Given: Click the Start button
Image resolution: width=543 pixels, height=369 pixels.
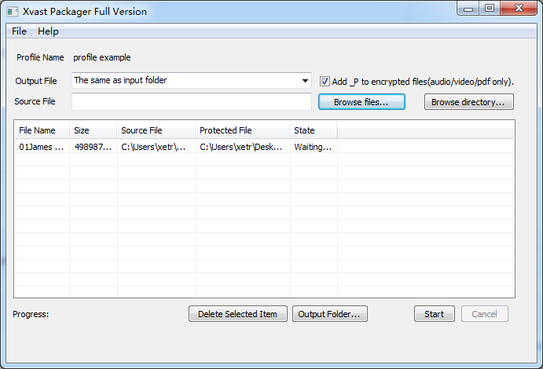Looking at the screenshot, I should pyautogui.click(x=434, y=314).
